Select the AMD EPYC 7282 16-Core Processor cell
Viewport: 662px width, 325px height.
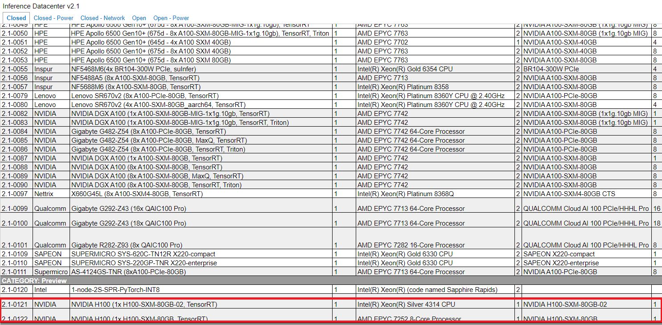tap(411, 245)
